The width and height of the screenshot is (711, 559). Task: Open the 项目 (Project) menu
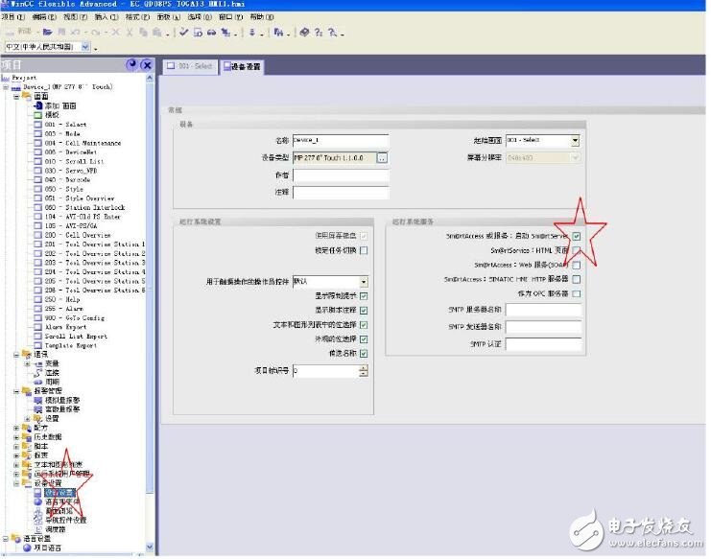coord(11,17)
